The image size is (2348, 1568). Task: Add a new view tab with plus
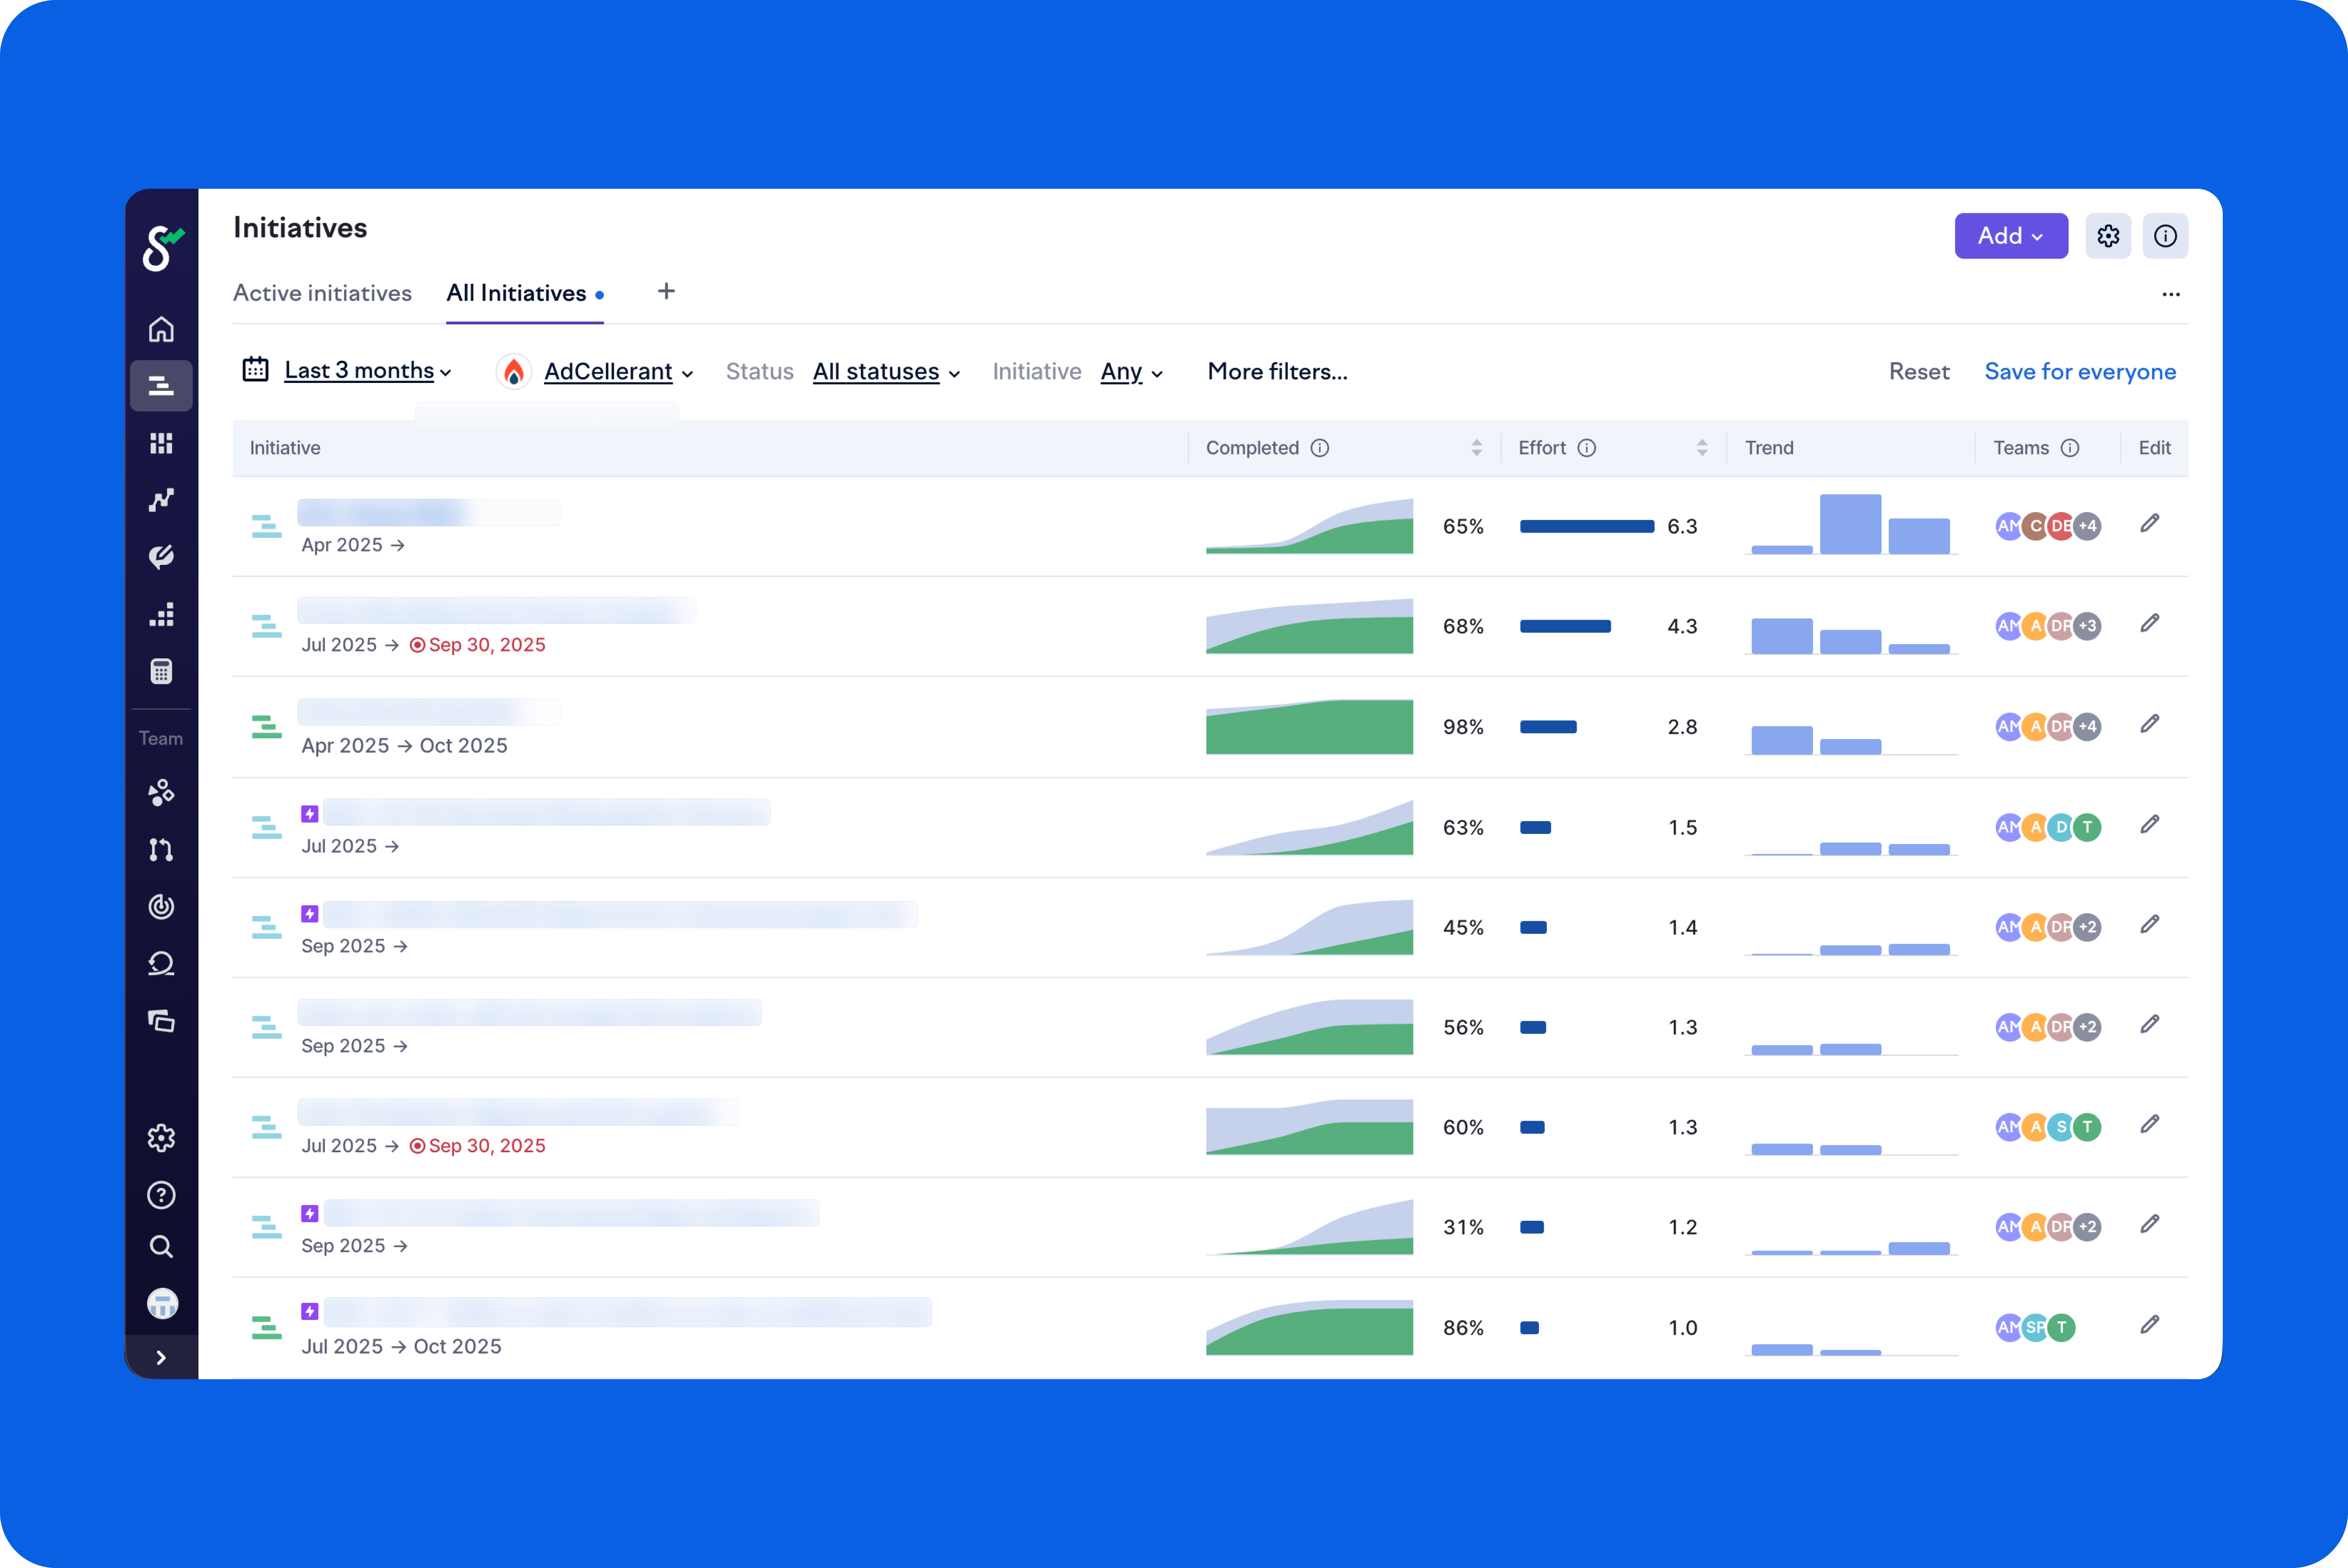pos(666,291)
